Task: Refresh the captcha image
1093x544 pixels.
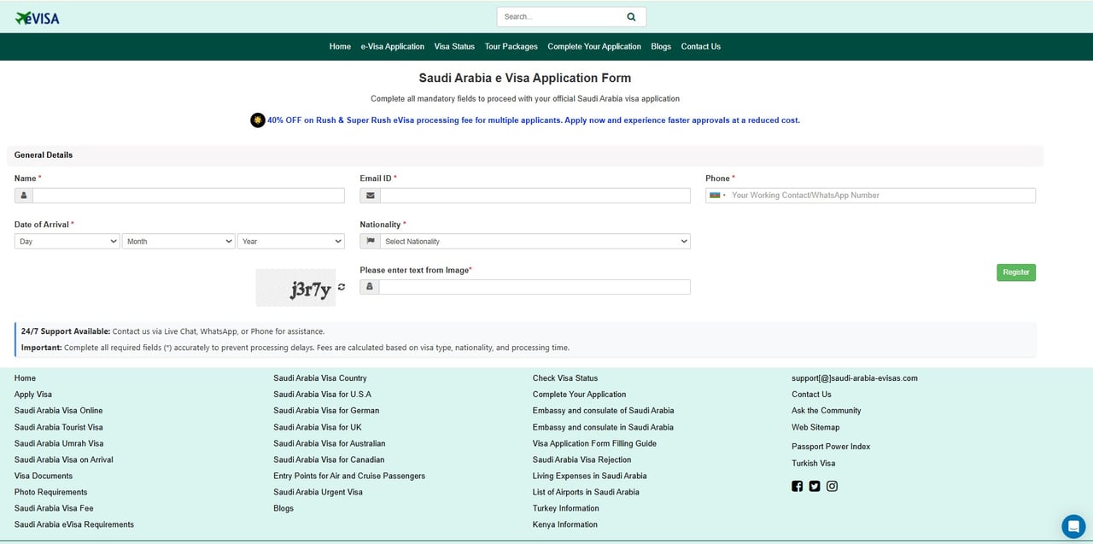Action: (342, 288)
